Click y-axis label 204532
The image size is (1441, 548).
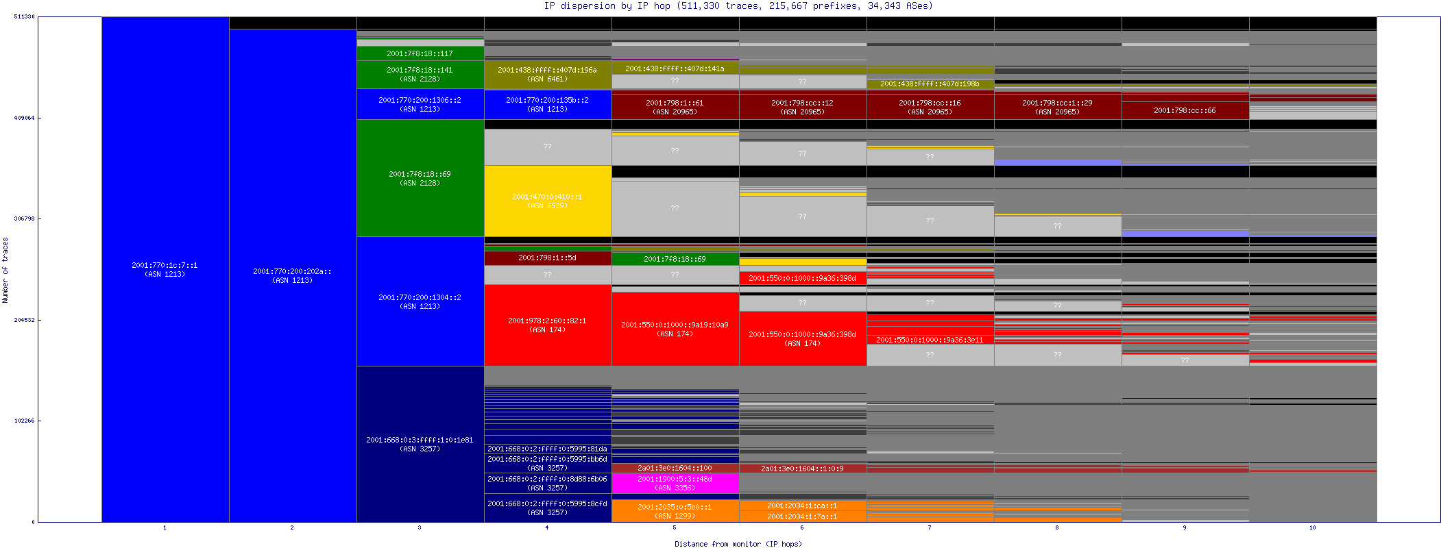click(24, 320)
